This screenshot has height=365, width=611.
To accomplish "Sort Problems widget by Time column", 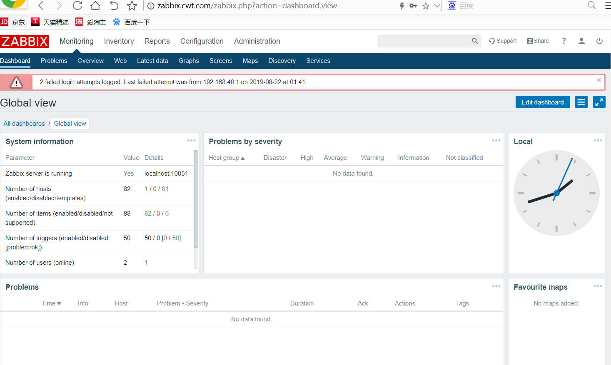I will click(51, 303).
